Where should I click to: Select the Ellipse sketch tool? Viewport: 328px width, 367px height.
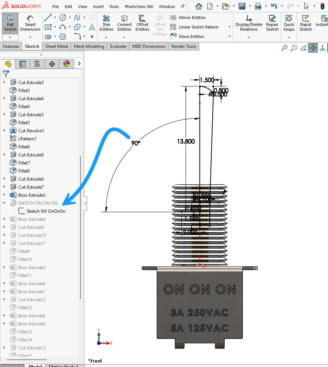(x=77, y=27)
